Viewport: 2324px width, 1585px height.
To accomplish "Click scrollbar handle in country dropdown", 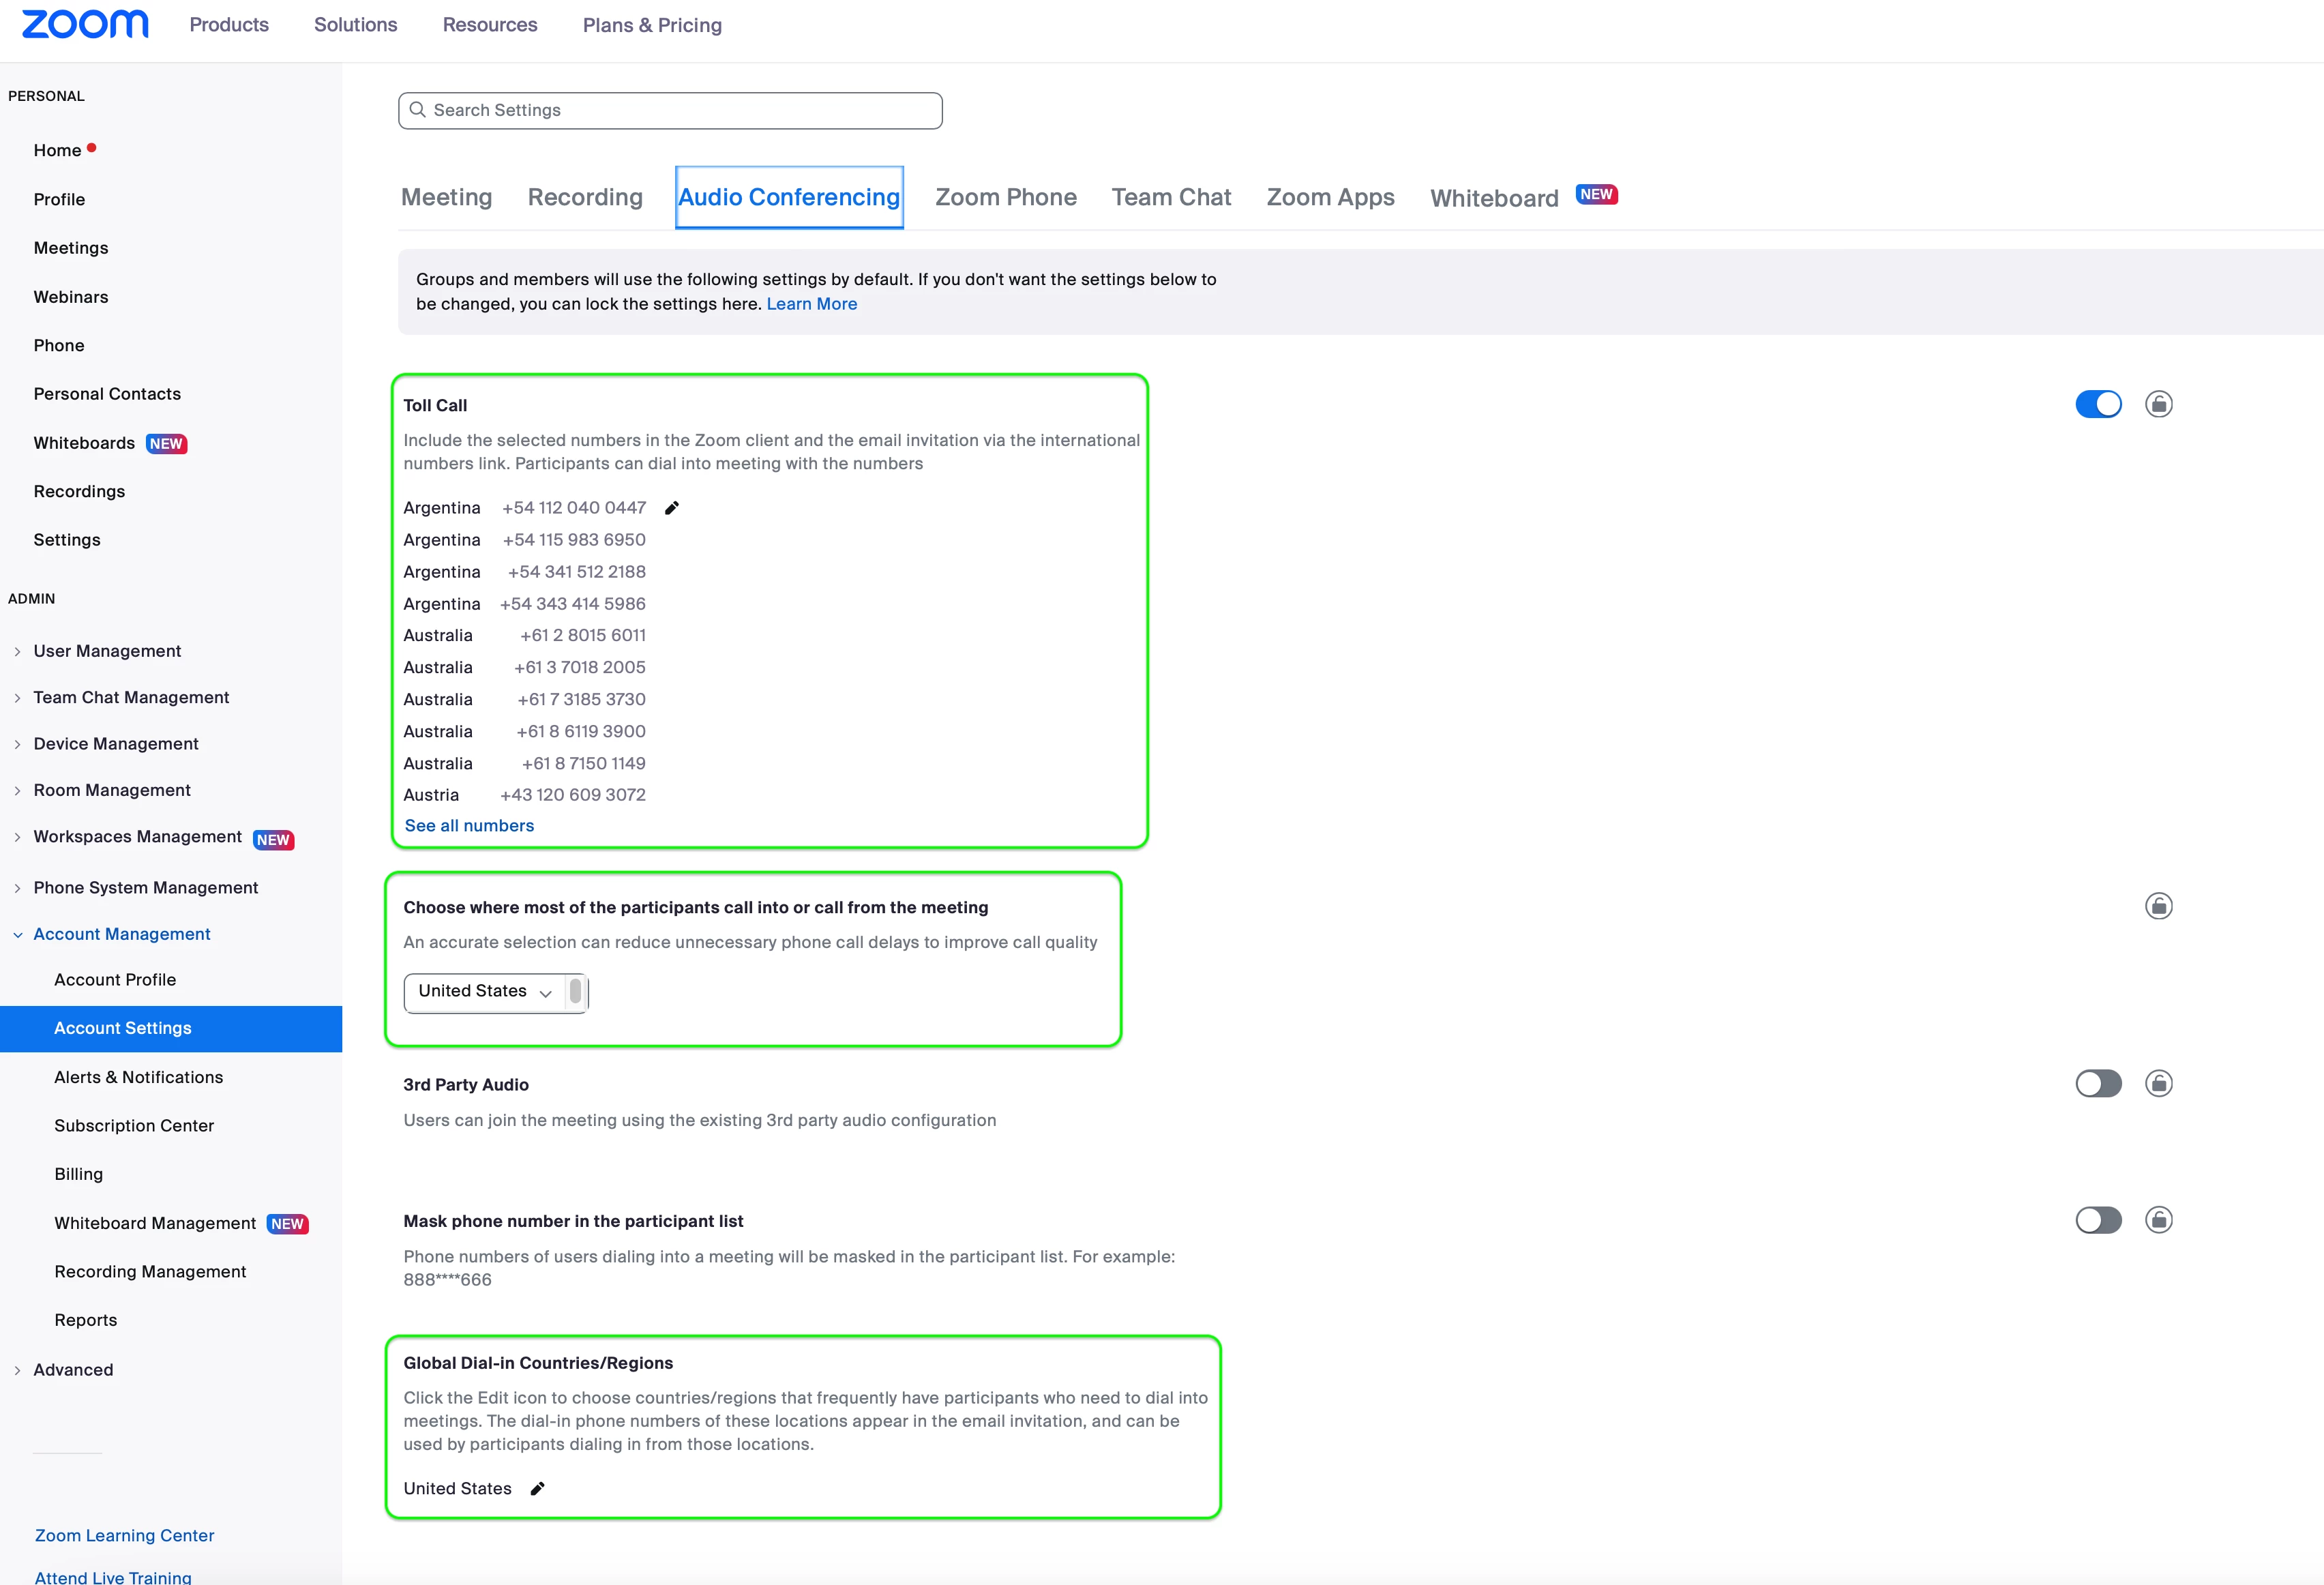I will 575,991.
